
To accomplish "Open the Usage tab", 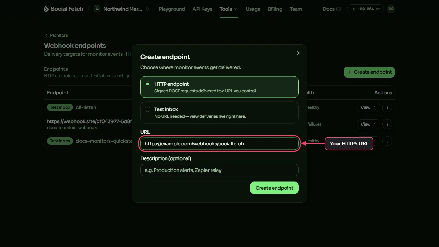I will point(253,9).
